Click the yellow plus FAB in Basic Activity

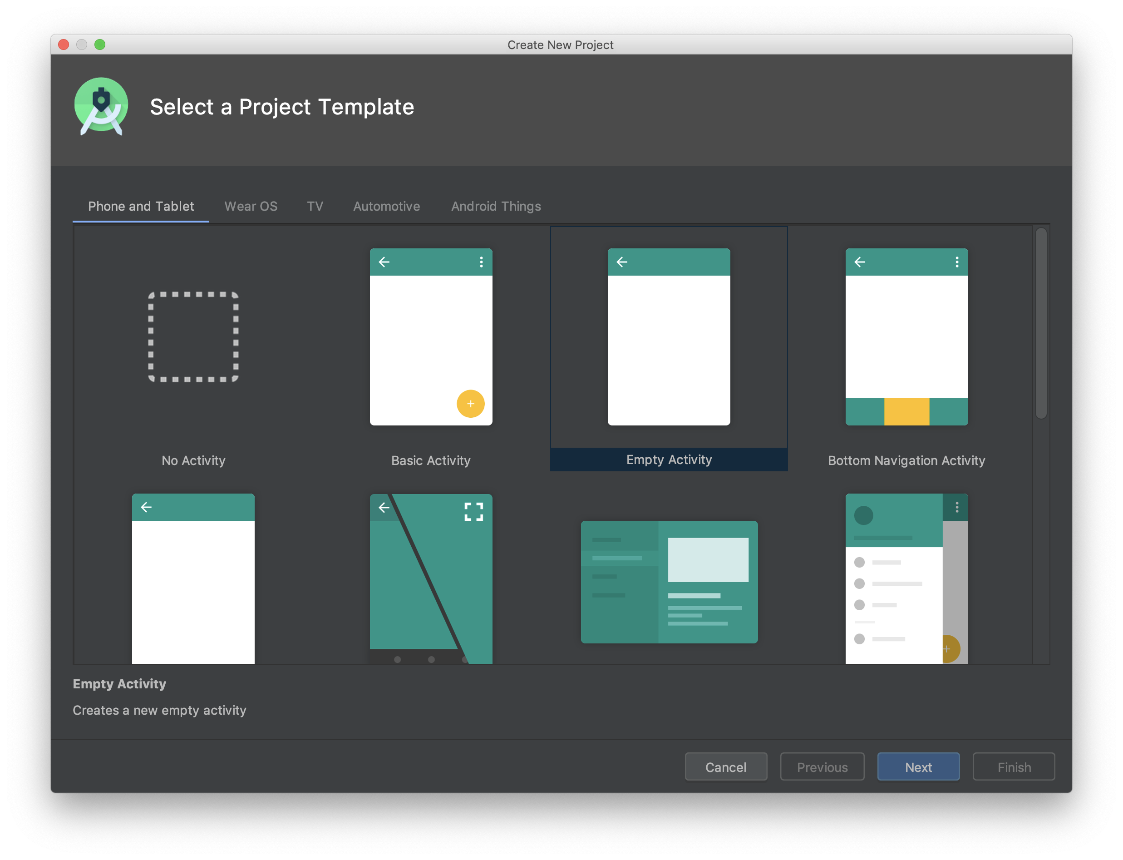click(x=470, y=404)
